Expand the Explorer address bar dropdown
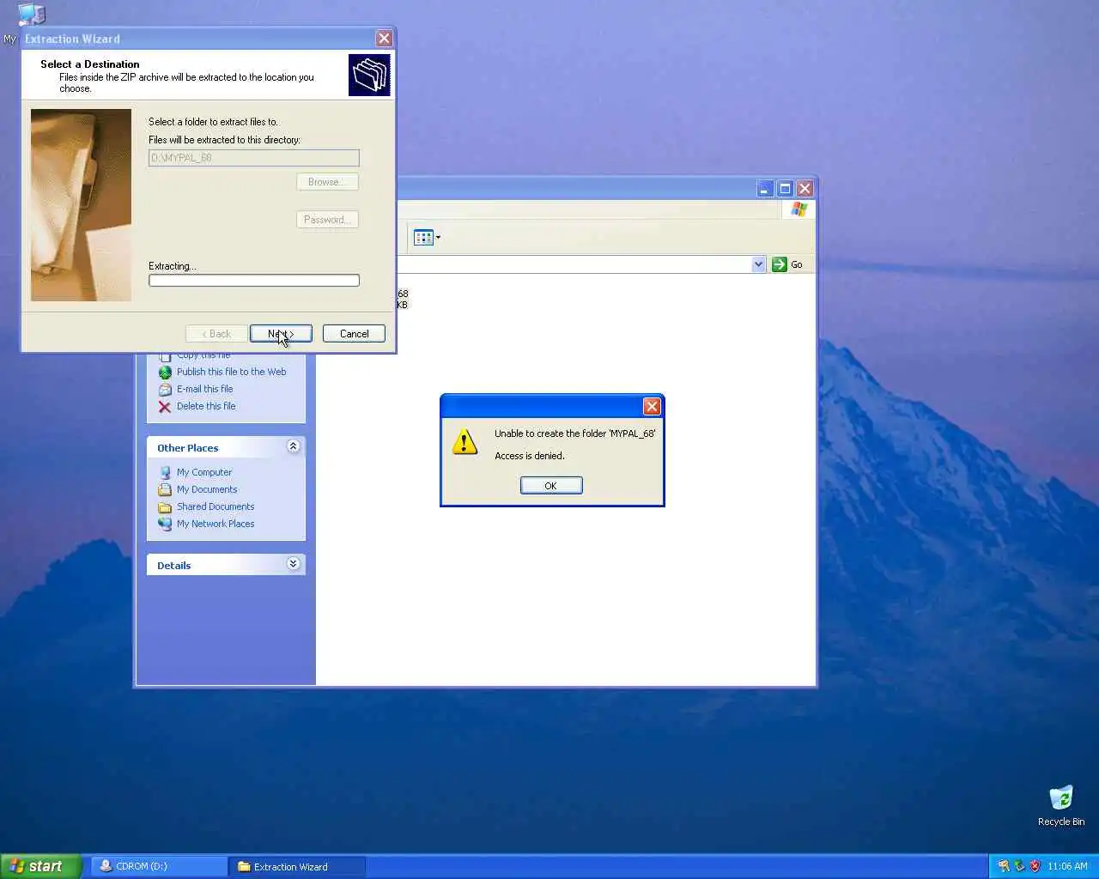This screenshot has height=879, width=1099. click(758, 264)
